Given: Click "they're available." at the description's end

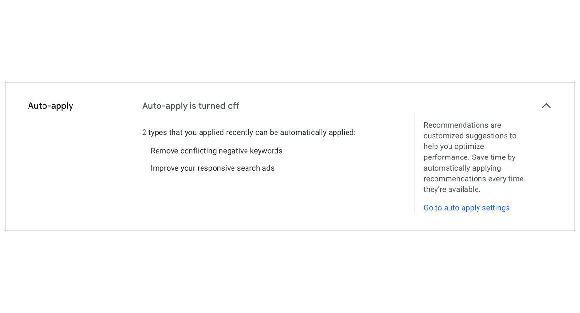Looking at the screenshot, I should pyautogui.click(x=452, y=189).
